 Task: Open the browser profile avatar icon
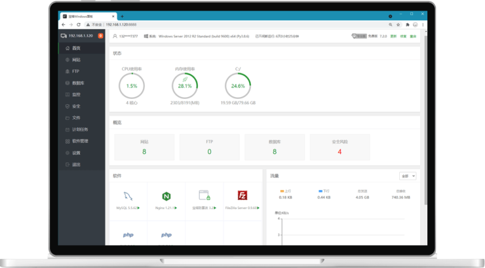(415, 25)
